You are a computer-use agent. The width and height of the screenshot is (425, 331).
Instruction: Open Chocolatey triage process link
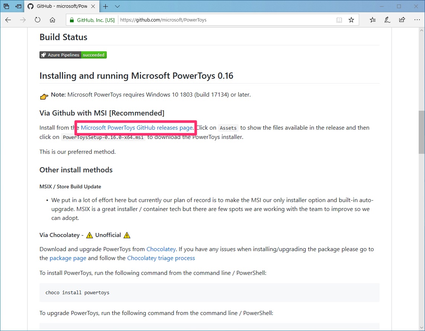[161, 258]
